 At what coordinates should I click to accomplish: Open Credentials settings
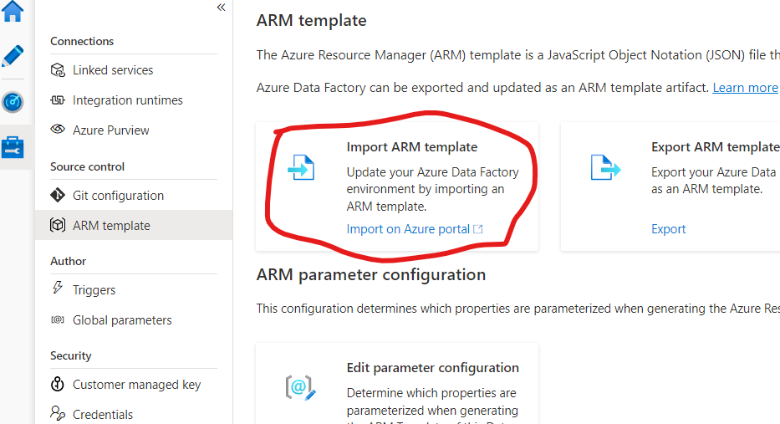tap(102, 414)
